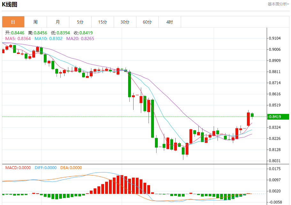
Task: Click the green 0.8419 current price tag
Action: point(278,117)
